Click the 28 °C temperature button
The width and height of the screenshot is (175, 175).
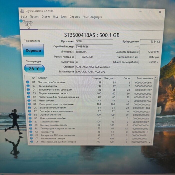34,69
